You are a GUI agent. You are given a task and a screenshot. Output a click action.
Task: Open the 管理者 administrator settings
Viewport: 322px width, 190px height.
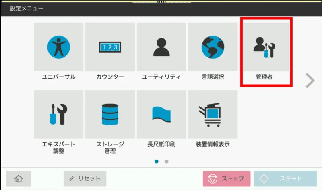(x=264, y=47)
